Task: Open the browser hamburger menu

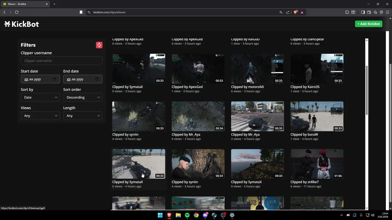Action: coord(387,12)
